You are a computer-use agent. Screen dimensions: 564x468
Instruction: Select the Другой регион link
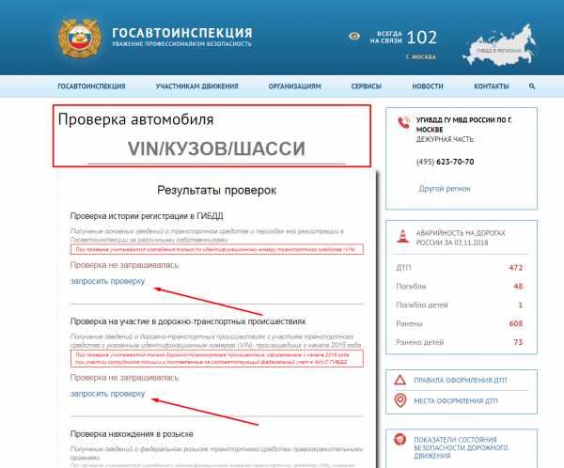click(445, 189)
